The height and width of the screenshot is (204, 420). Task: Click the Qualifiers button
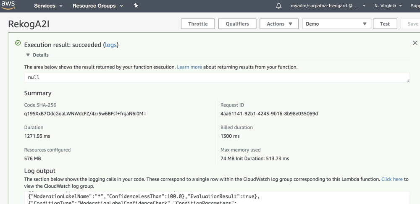click(x=237, y=24)
